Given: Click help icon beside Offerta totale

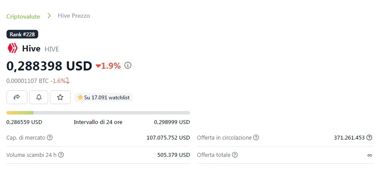Looking at the screenshot, I should coord(235,155).
